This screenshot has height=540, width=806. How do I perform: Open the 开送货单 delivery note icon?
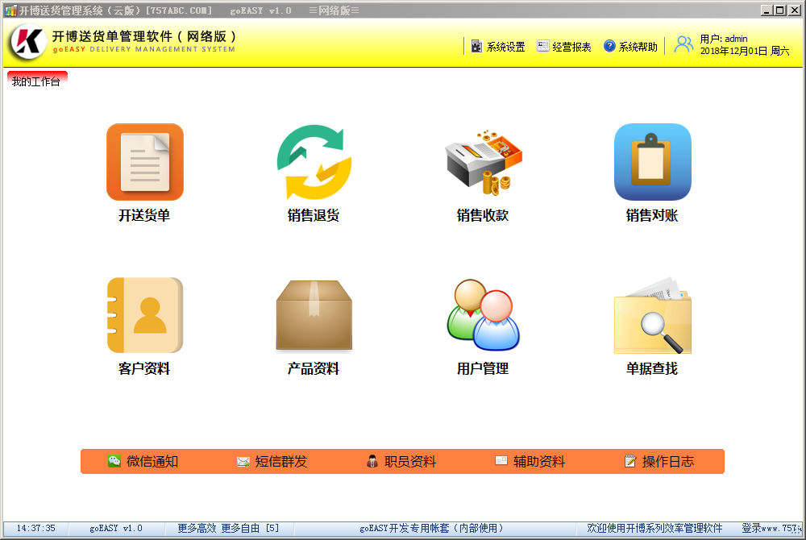(x=145, y=162)
